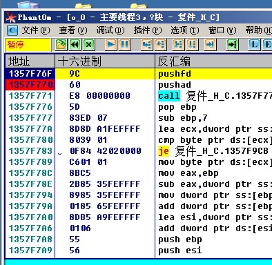The image size is (272, 265).
Task: Click the sub ebp,7 instruction
Action: [183, 118]
